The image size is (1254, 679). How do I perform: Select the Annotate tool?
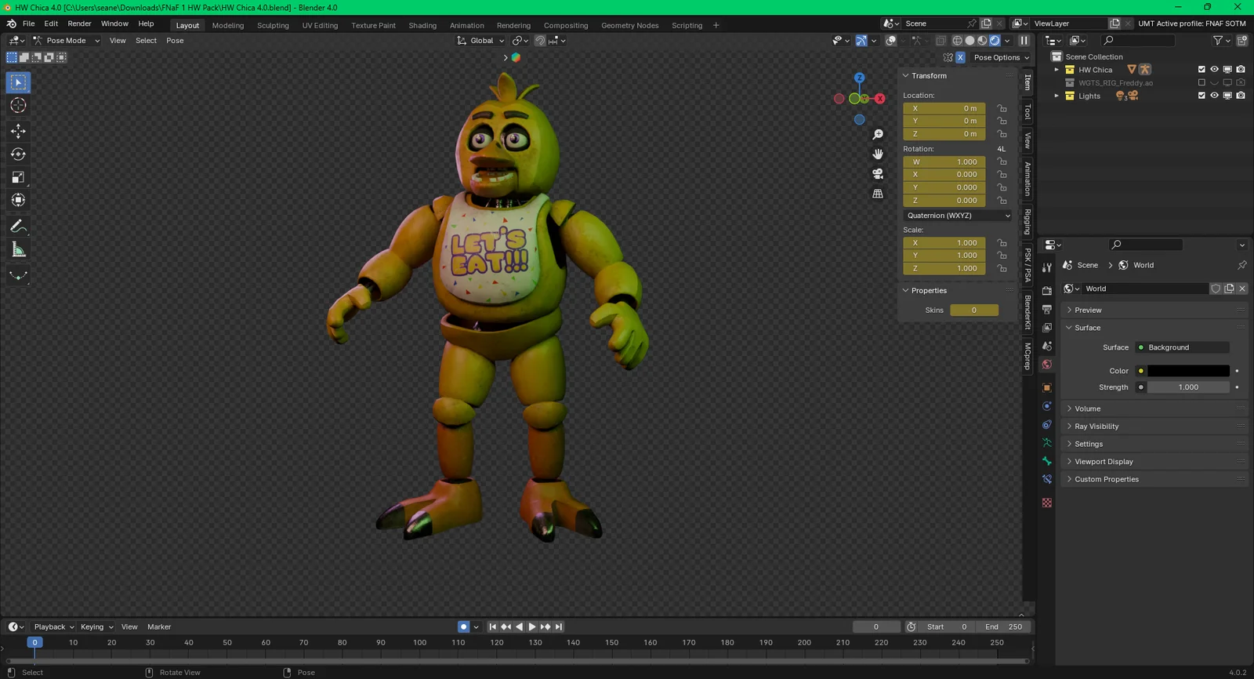18,226
